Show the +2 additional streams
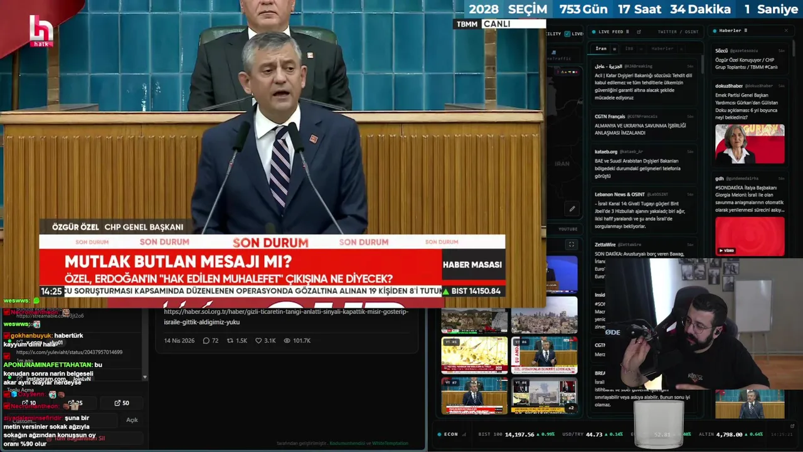Screen dimensions: 803x452 (570, 408)
